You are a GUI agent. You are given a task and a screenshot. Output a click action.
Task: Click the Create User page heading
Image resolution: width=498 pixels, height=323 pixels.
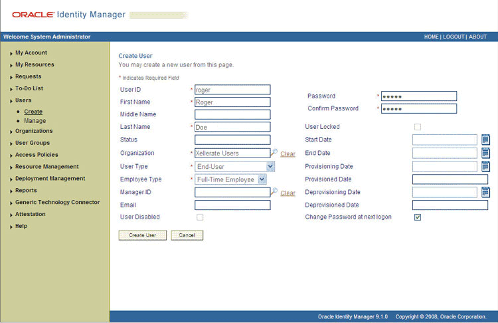point(135,56)
